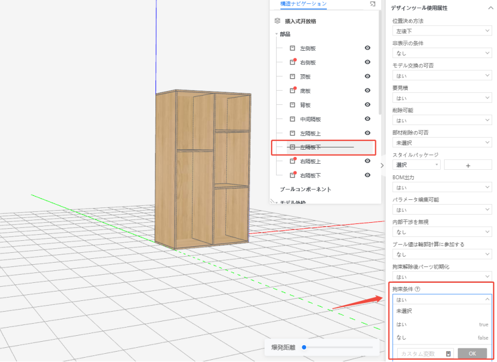Open the 内部干渉を無視 dropdown
Viewport: 497px width, 362px height.
[442, 232]
